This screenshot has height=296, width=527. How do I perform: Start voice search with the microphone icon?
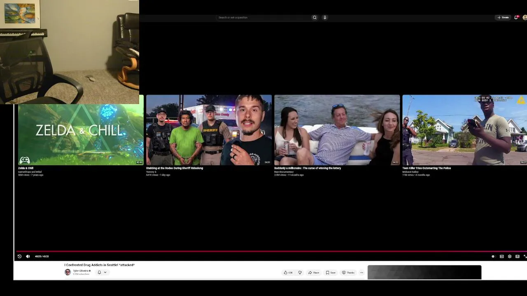tap(325, 17)
